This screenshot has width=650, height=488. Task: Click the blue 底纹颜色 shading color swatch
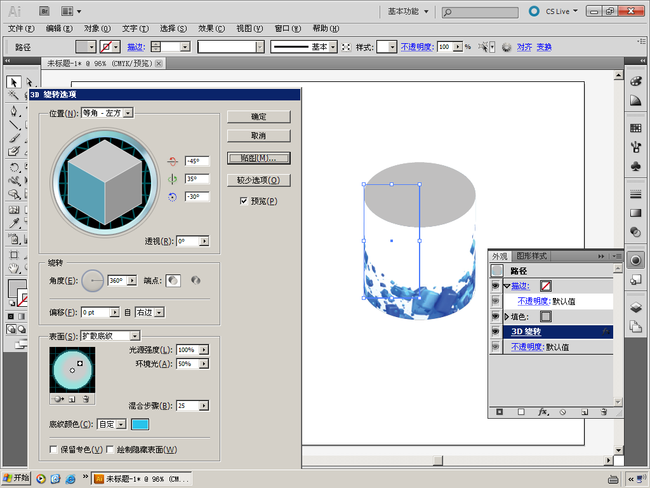140,424
